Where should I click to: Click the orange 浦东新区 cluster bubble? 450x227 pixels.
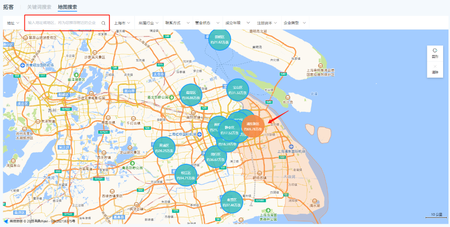[253, 126]
